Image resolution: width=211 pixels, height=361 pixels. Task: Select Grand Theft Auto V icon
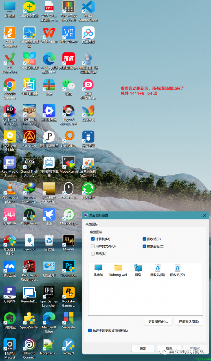29,167
